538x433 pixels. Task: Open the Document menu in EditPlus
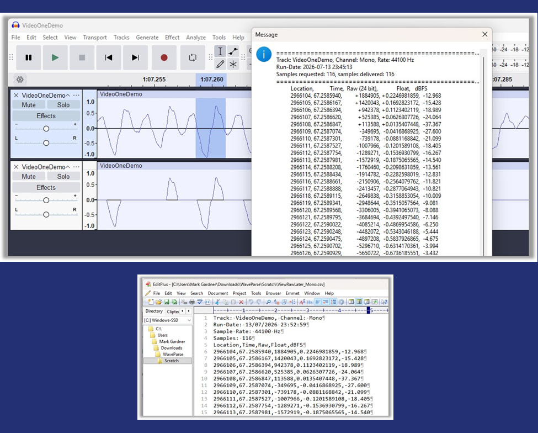218,293
